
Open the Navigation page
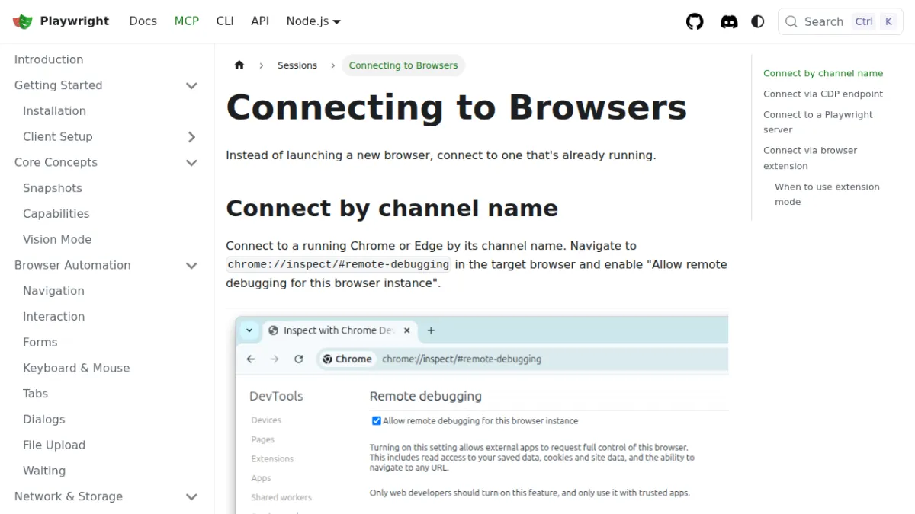[x=53, y=291]
